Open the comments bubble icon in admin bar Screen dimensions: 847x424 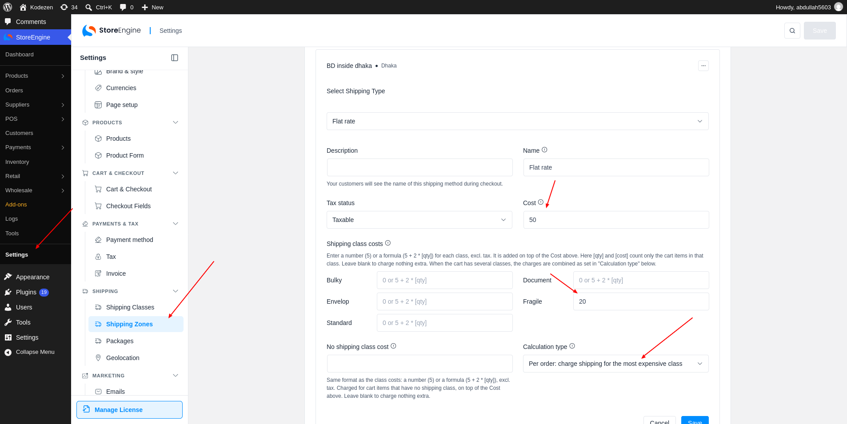coord(123,7)
